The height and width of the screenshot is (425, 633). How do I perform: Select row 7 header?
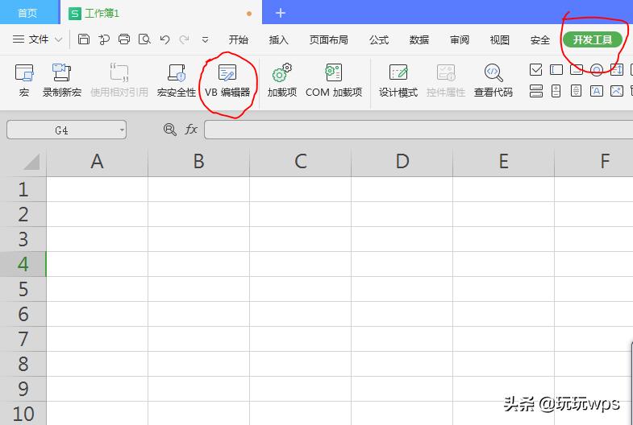pyautogui.click(x=23, y=339)
